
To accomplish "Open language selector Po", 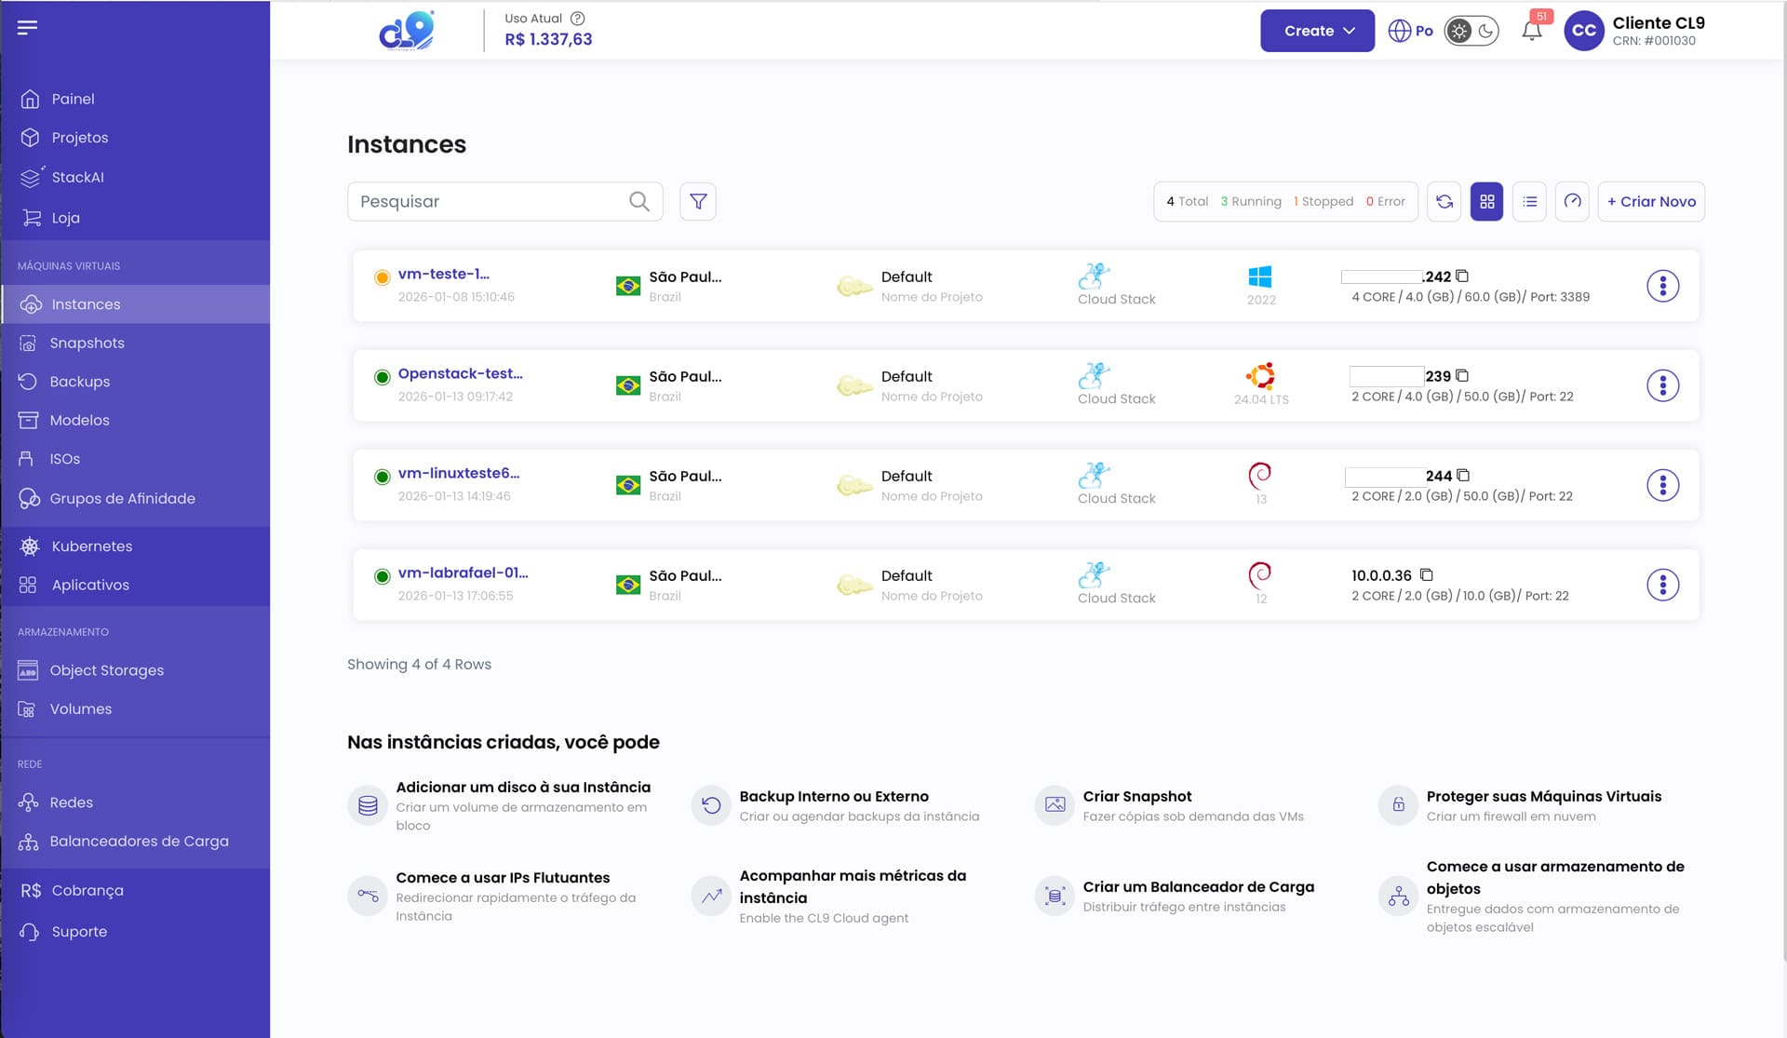I will [1410, 31].
